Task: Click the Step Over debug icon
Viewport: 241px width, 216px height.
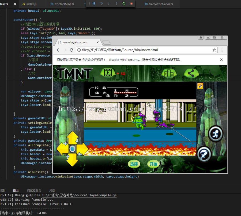Action: point(101,4)
